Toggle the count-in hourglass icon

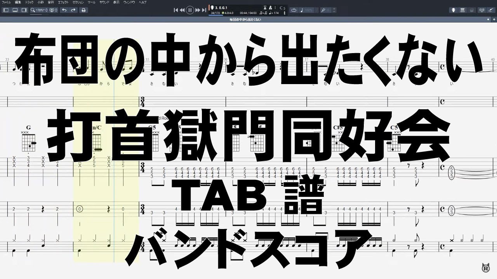click(265, 7)
